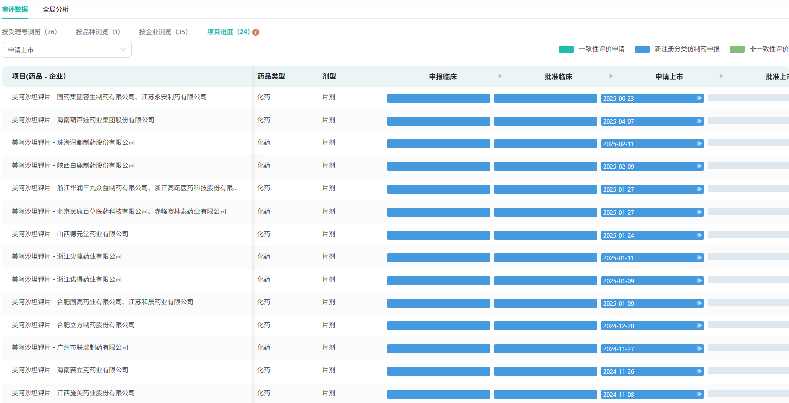Switch to the 全局分析 tab
The image size is (789, 403).
click(56, 9)
